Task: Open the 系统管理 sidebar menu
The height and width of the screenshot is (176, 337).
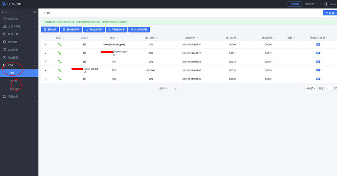Action: click(19, 57)
